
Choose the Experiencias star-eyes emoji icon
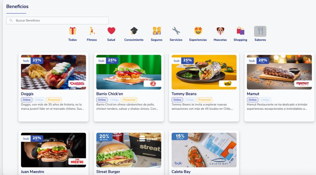click(198, 31)
